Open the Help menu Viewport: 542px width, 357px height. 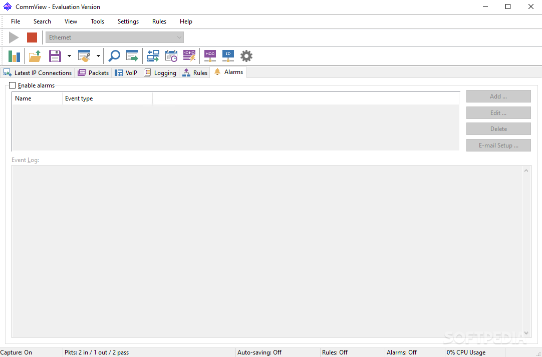tap(186, 21)
